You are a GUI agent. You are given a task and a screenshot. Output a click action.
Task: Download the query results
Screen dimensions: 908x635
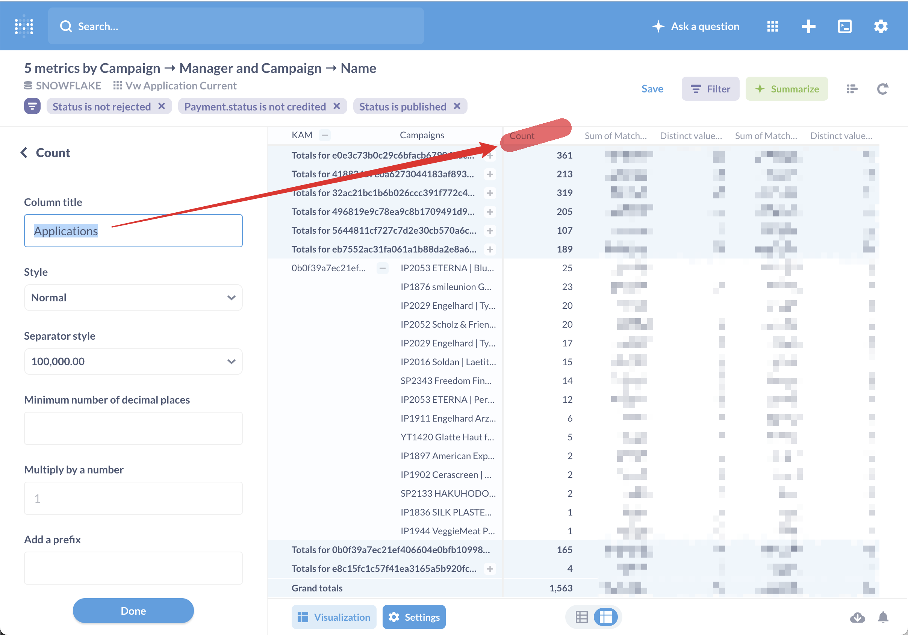pos(857,617)
